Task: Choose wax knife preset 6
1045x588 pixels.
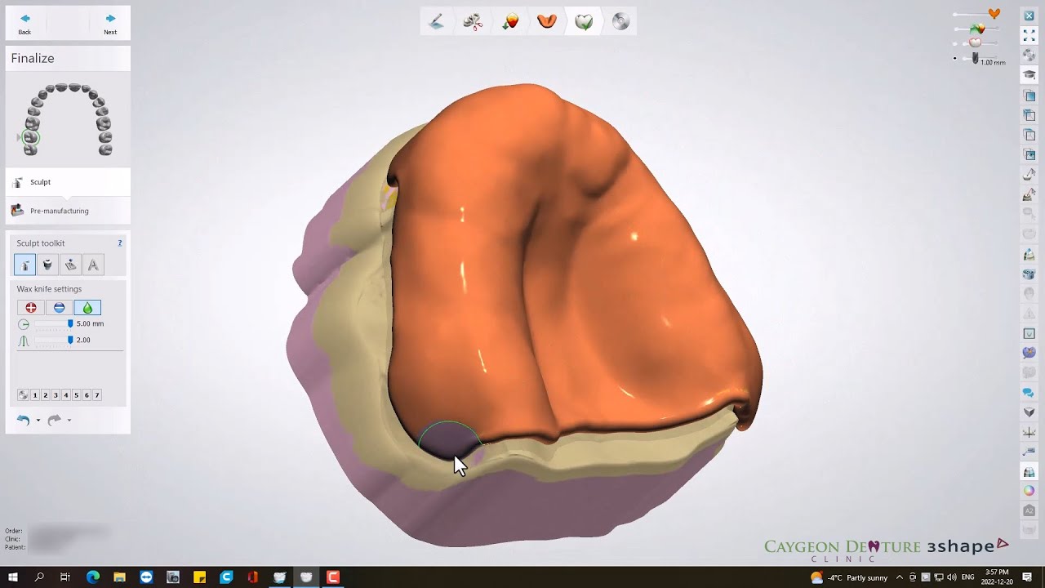Action: 87,395
